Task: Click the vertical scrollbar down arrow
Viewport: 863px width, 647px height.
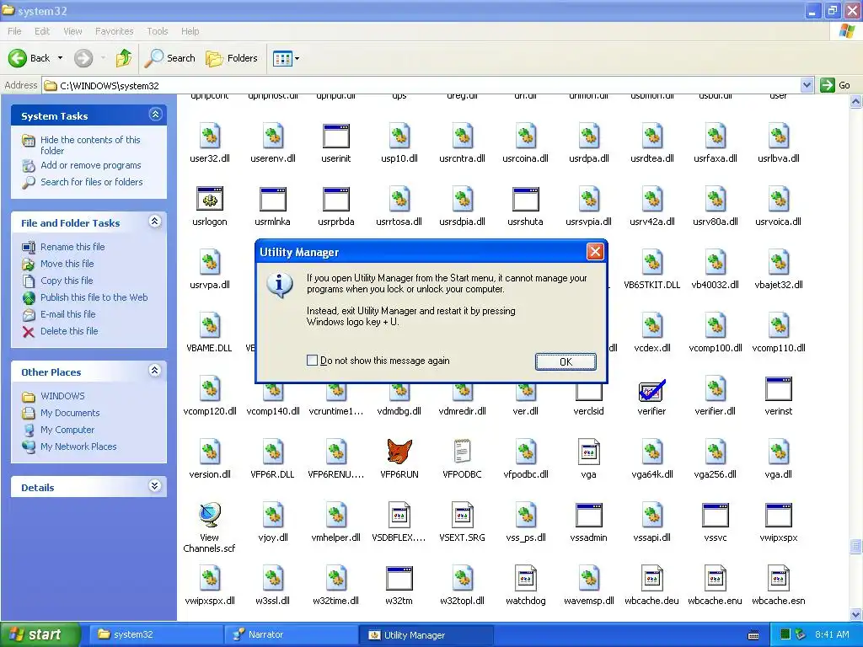Action: pos(856,614)
